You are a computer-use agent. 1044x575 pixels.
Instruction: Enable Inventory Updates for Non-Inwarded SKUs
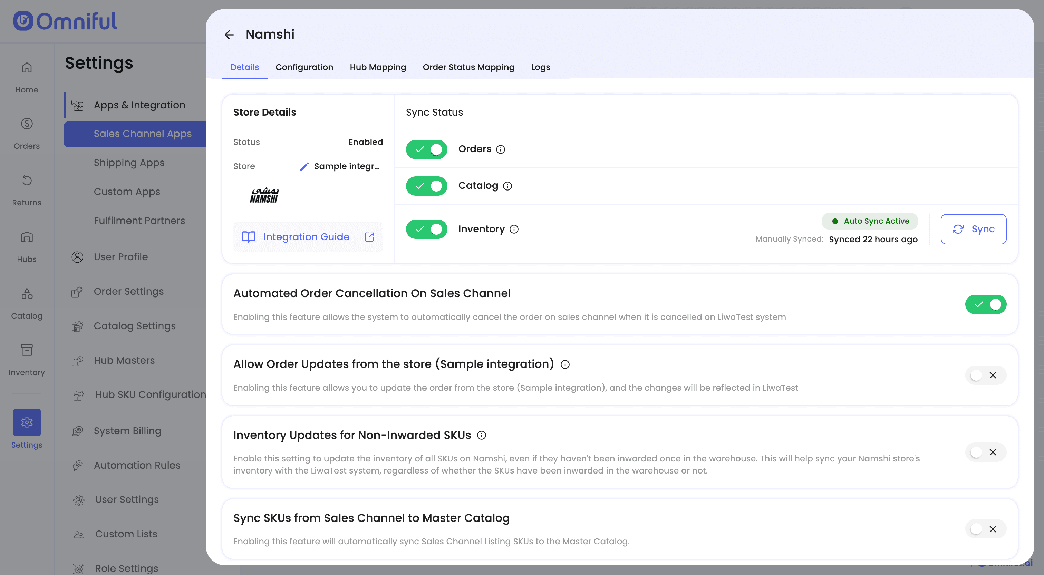click(986, 452)
